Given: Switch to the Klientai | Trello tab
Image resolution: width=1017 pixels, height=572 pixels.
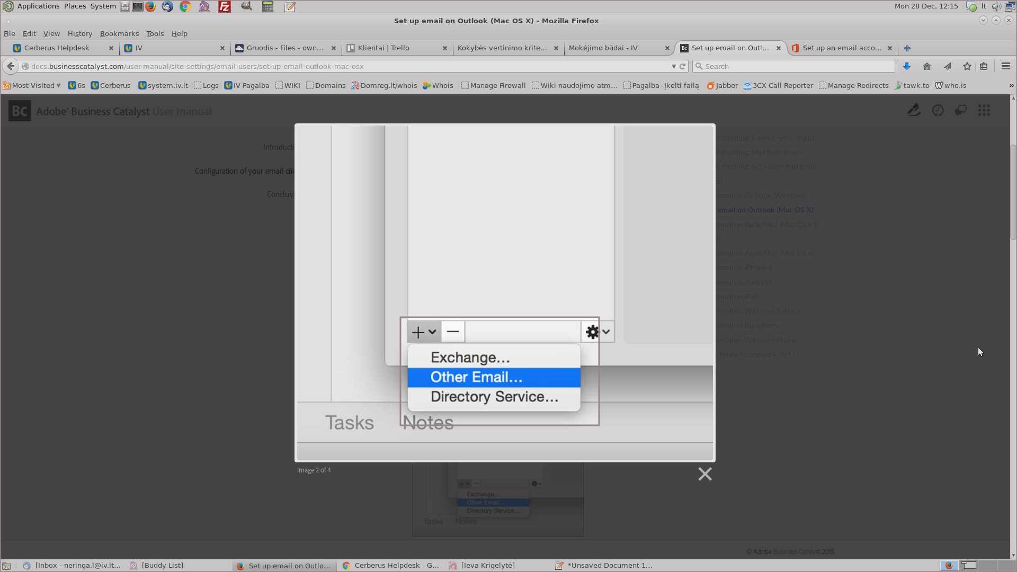Looking at the screenshot, I should pyautogui.click(x=383, y=48).
